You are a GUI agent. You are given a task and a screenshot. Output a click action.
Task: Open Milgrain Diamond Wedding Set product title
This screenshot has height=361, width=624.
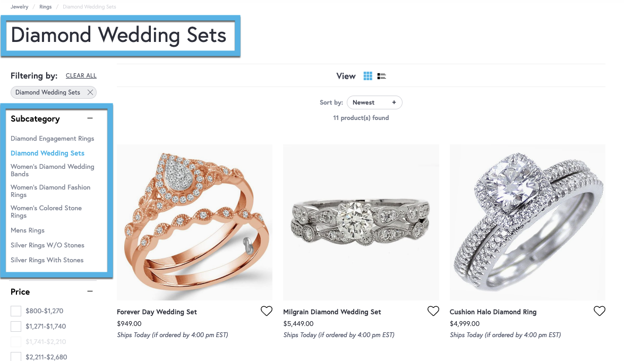(x=332, y=312)
